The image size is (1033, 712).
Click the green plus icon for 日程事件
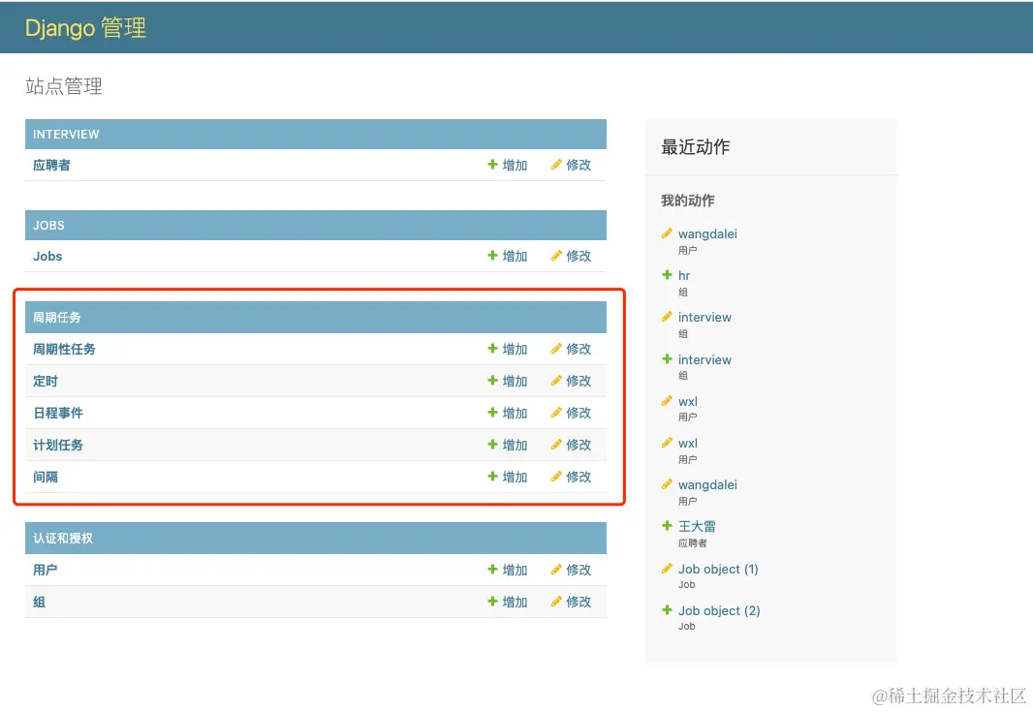coord(492,413)
